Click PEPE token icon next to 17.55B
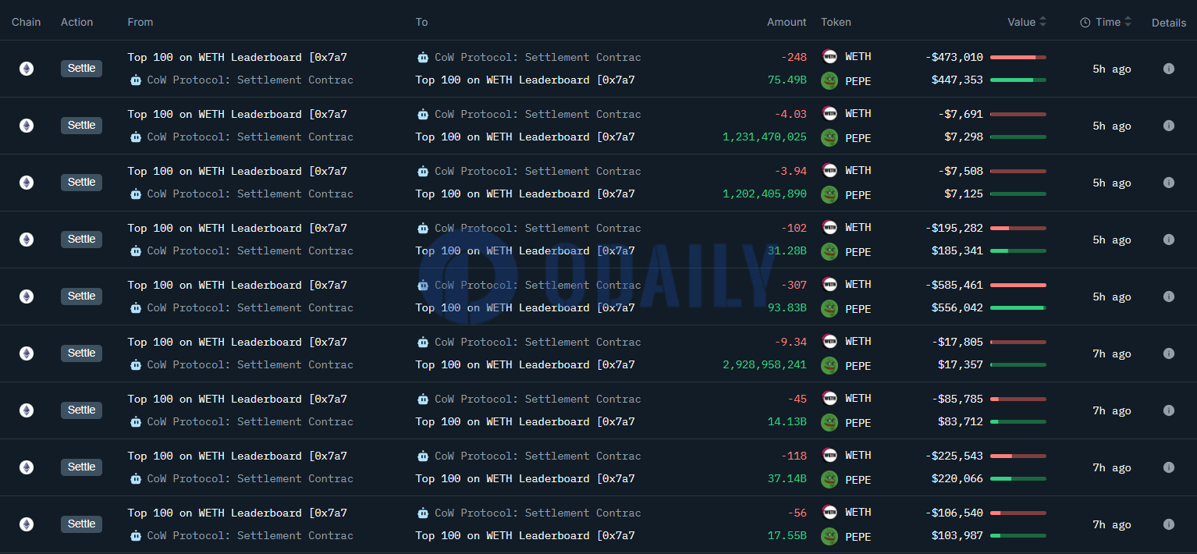Screen dimensions: 1197x554 (x=829, y=536)
